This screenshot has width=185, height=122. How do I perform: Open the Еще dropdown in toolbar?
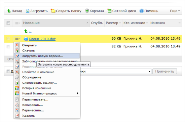[175, 11]
